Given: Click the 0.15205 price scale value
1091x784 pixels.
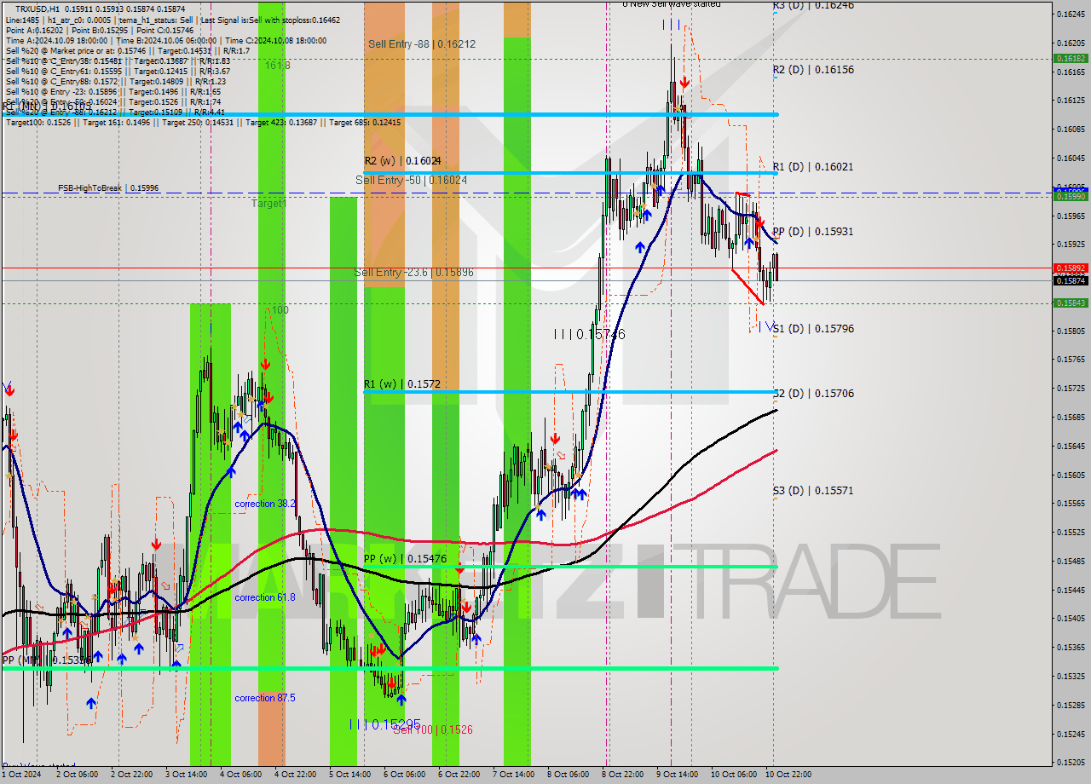Looking at the screenshot, I should 1071,763.
